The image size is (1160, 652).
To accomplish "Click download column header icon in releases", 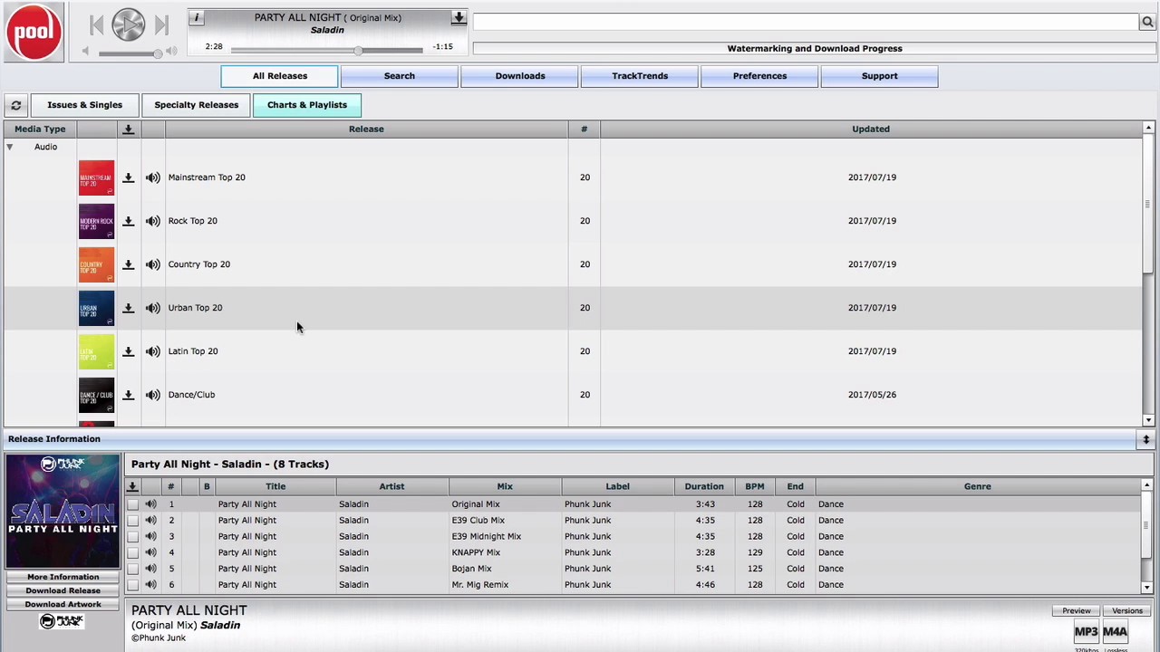I will pos(128,129).
